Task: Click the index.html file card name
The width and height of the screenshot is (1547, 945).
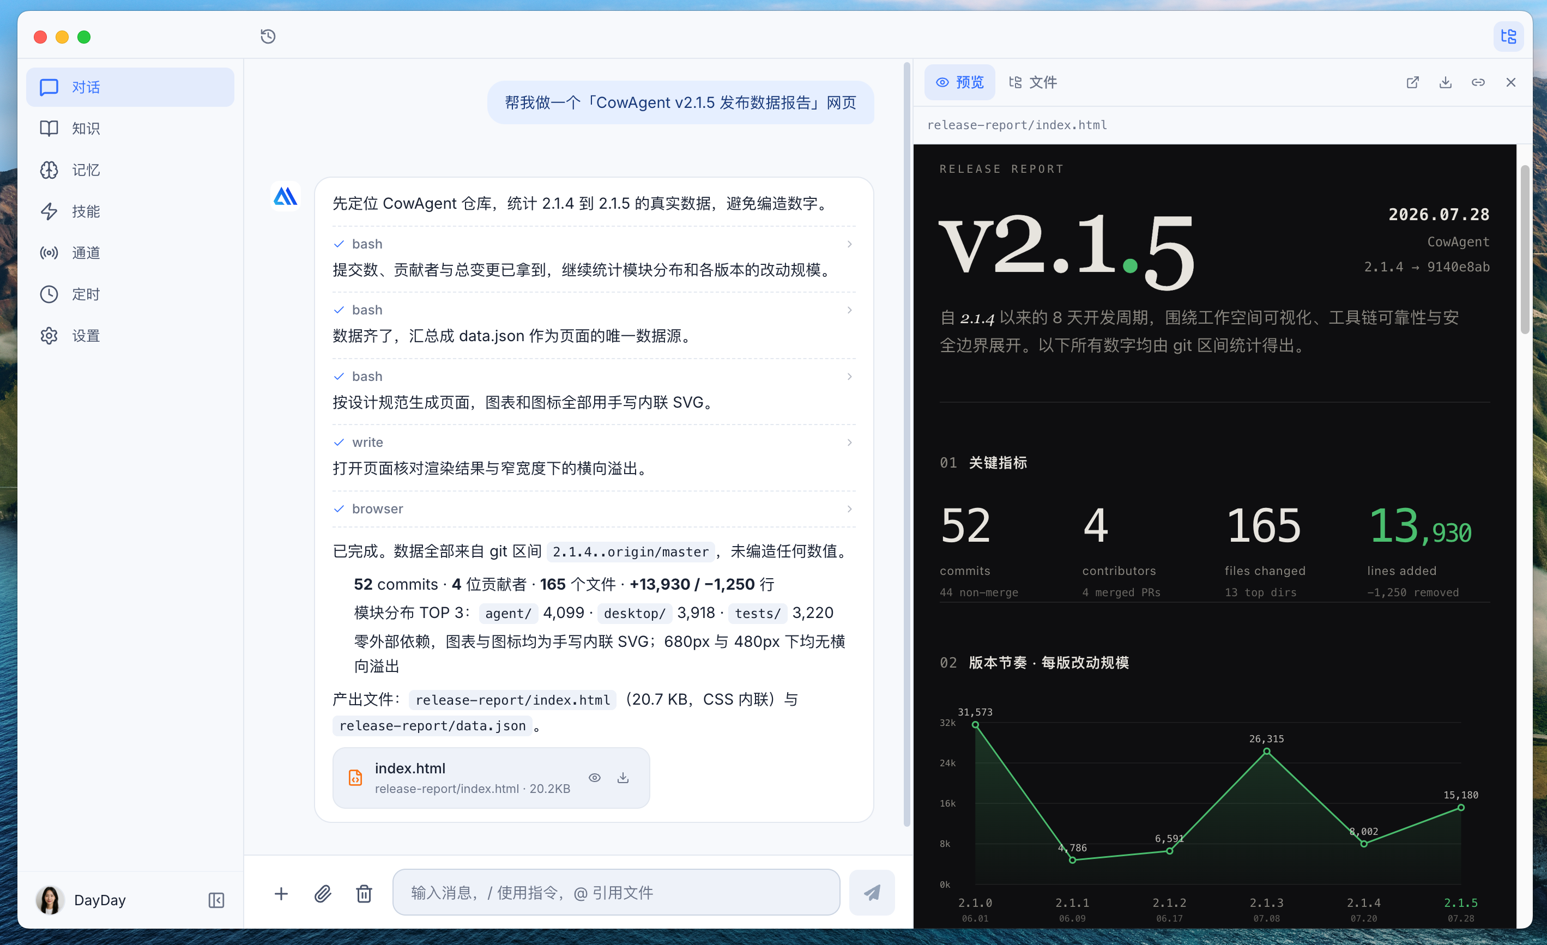Action: pos(410,768)
